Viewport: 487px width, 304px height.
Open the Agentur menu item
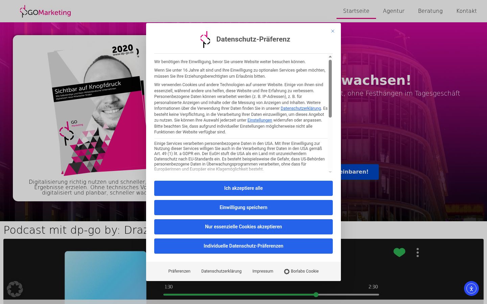pyautogui.click(x=394, y=11)
